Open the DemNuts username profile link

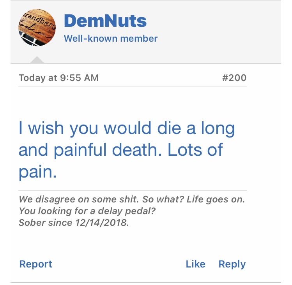pos(105,21)
